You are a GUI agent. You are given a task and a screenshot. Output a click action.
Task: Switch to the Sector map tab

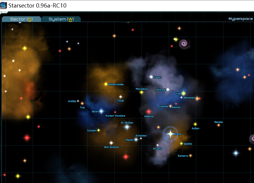pyautogui.click(x=21, y=19)
